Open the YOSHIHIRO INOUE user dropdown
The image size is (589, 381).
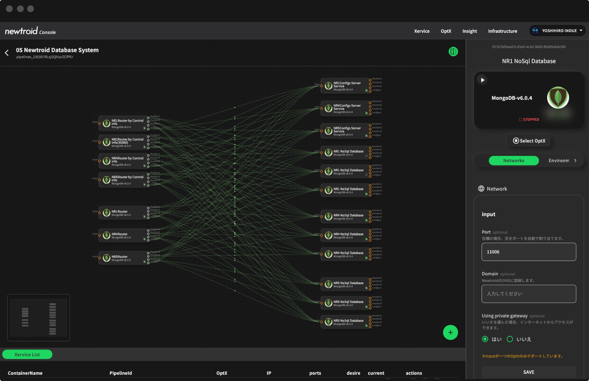pyautogui.click(x=557, y=31)
